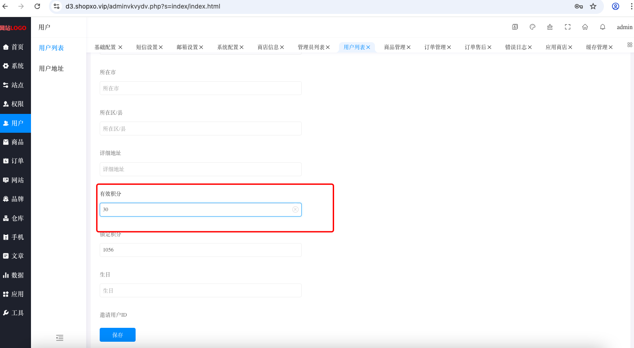Open the 订单 sidebar menu

pos(15,161)
